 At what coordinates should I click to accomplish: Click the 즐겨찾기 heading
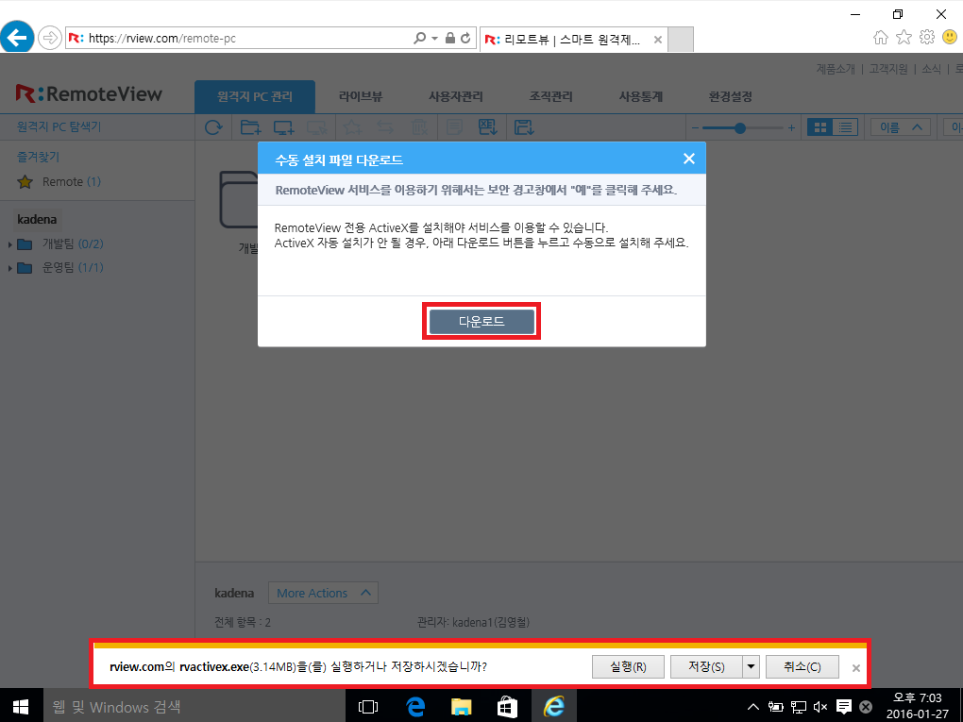pyautogui.click(x=38, y=157)
